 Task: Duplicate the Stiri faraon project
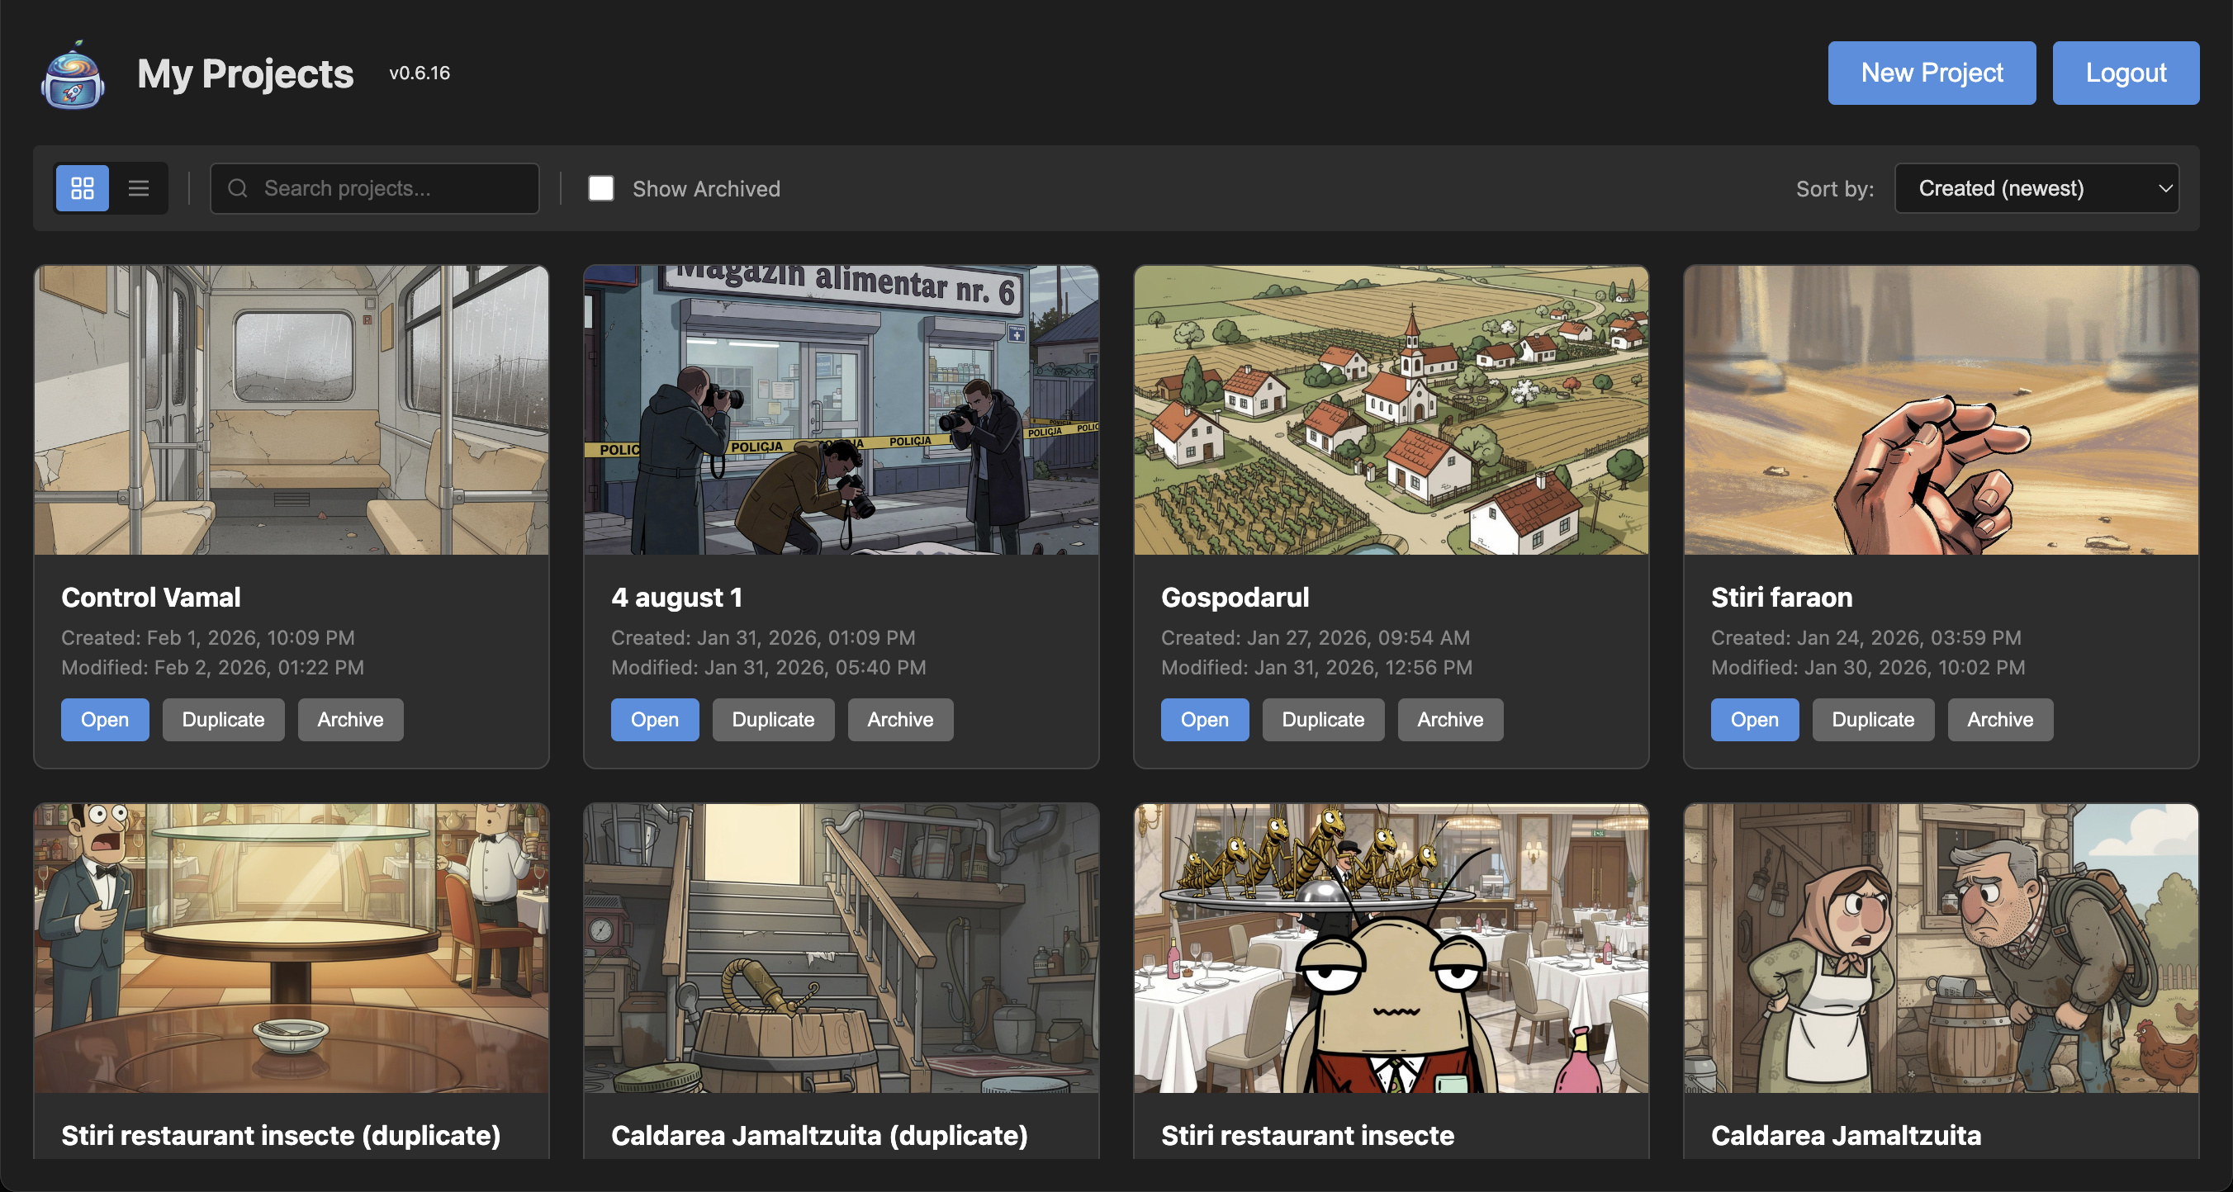pos(1872,719)
